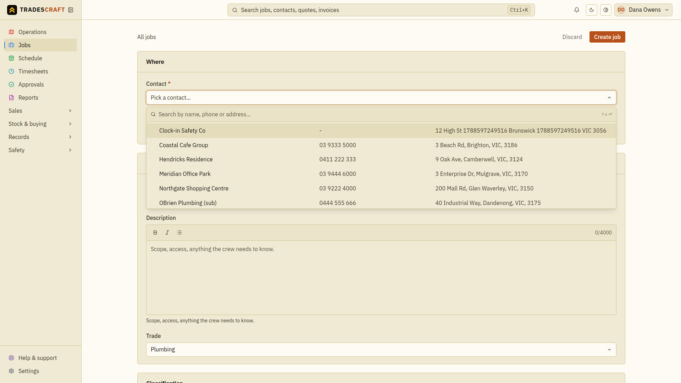The height and width of the screenshot is (383, 681).
Task: Select Northgate Shopping Centre contact
Action: [x=381, y=188]
